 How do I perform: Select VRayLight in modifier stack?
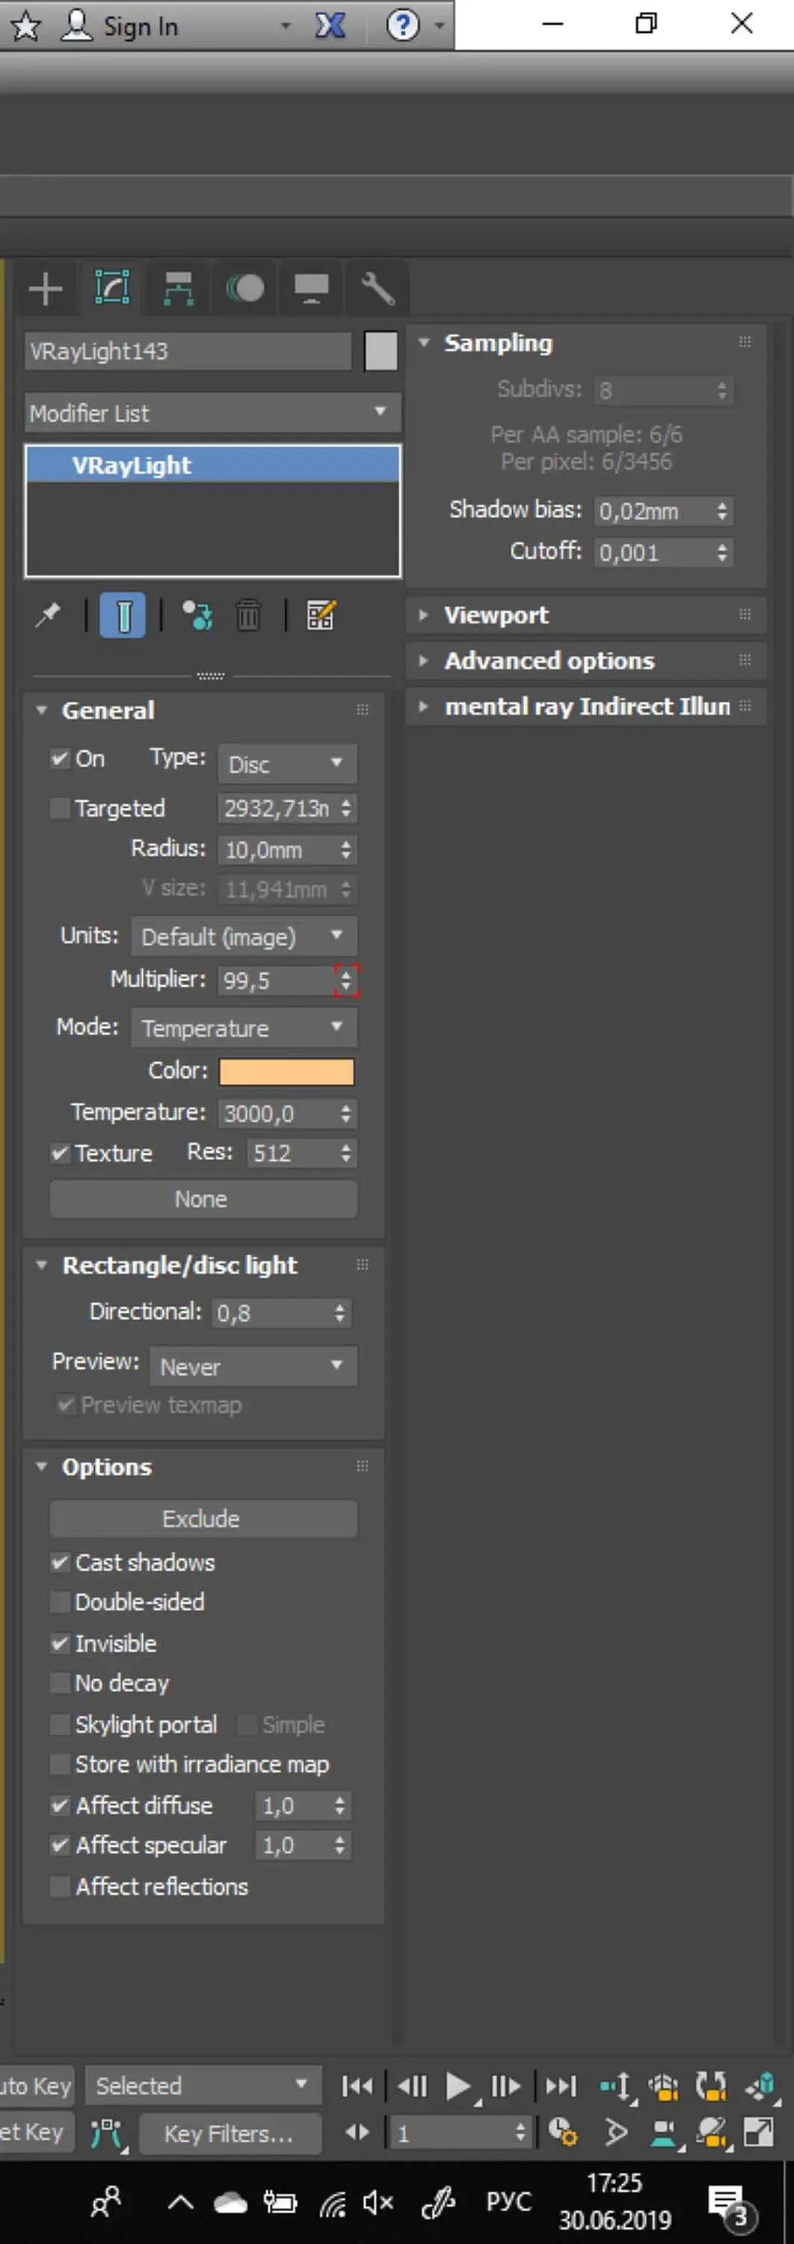[212, 465]
